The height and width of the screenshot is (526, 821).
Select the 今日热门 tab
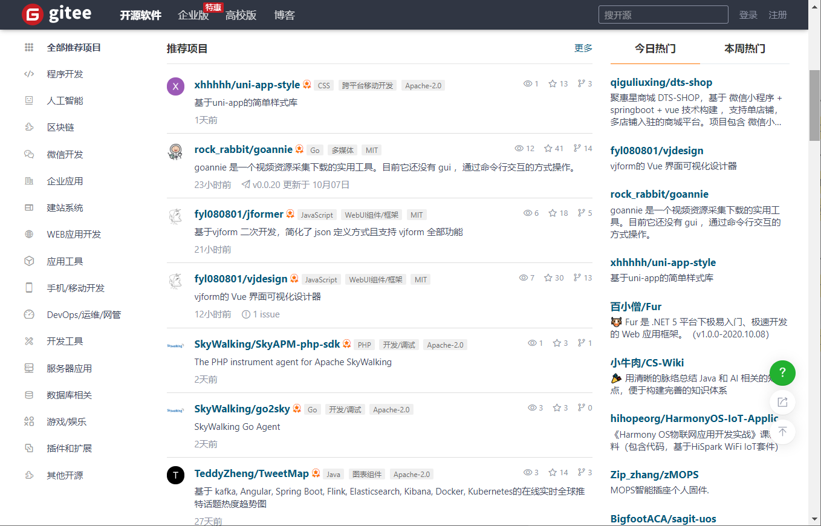pos(655,48)
